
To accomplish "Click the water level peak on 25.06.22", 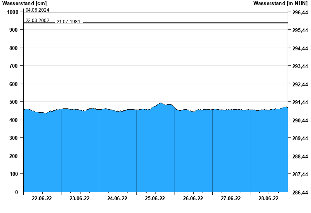I will point(161,103).
